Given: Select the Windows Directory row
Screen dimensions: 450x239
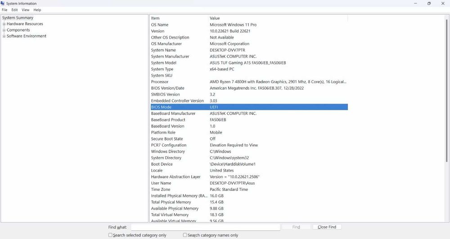Looking at the screenshot, I should tap(249, 152).
